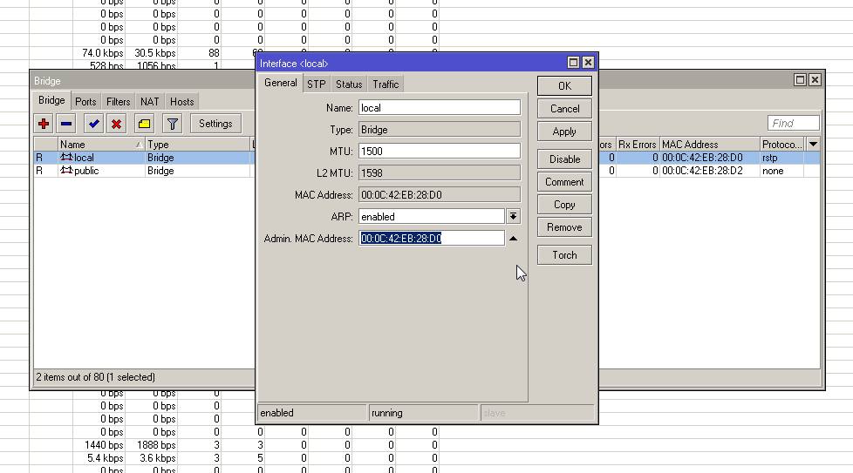Click the funnel filter icon

click(x=173, y=124)
